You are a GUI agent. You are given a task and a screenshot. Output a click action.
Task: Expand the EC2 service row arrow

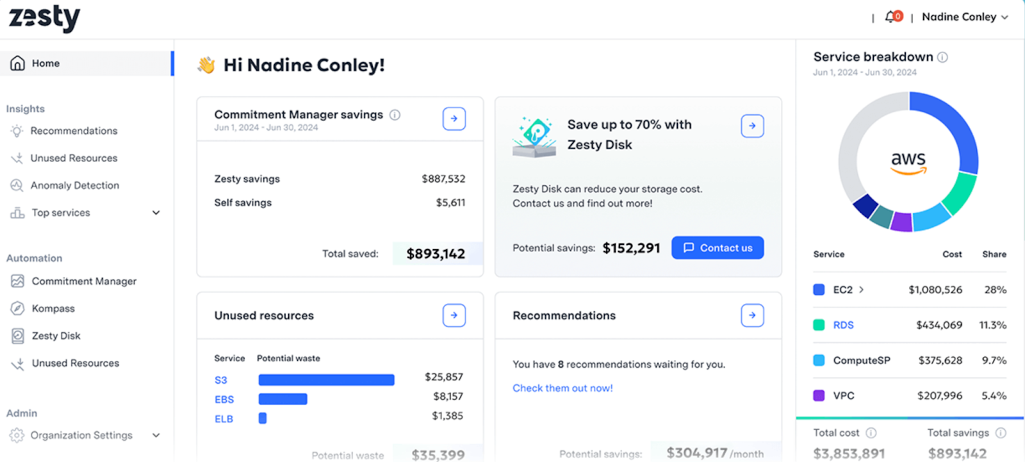[861, 290]
